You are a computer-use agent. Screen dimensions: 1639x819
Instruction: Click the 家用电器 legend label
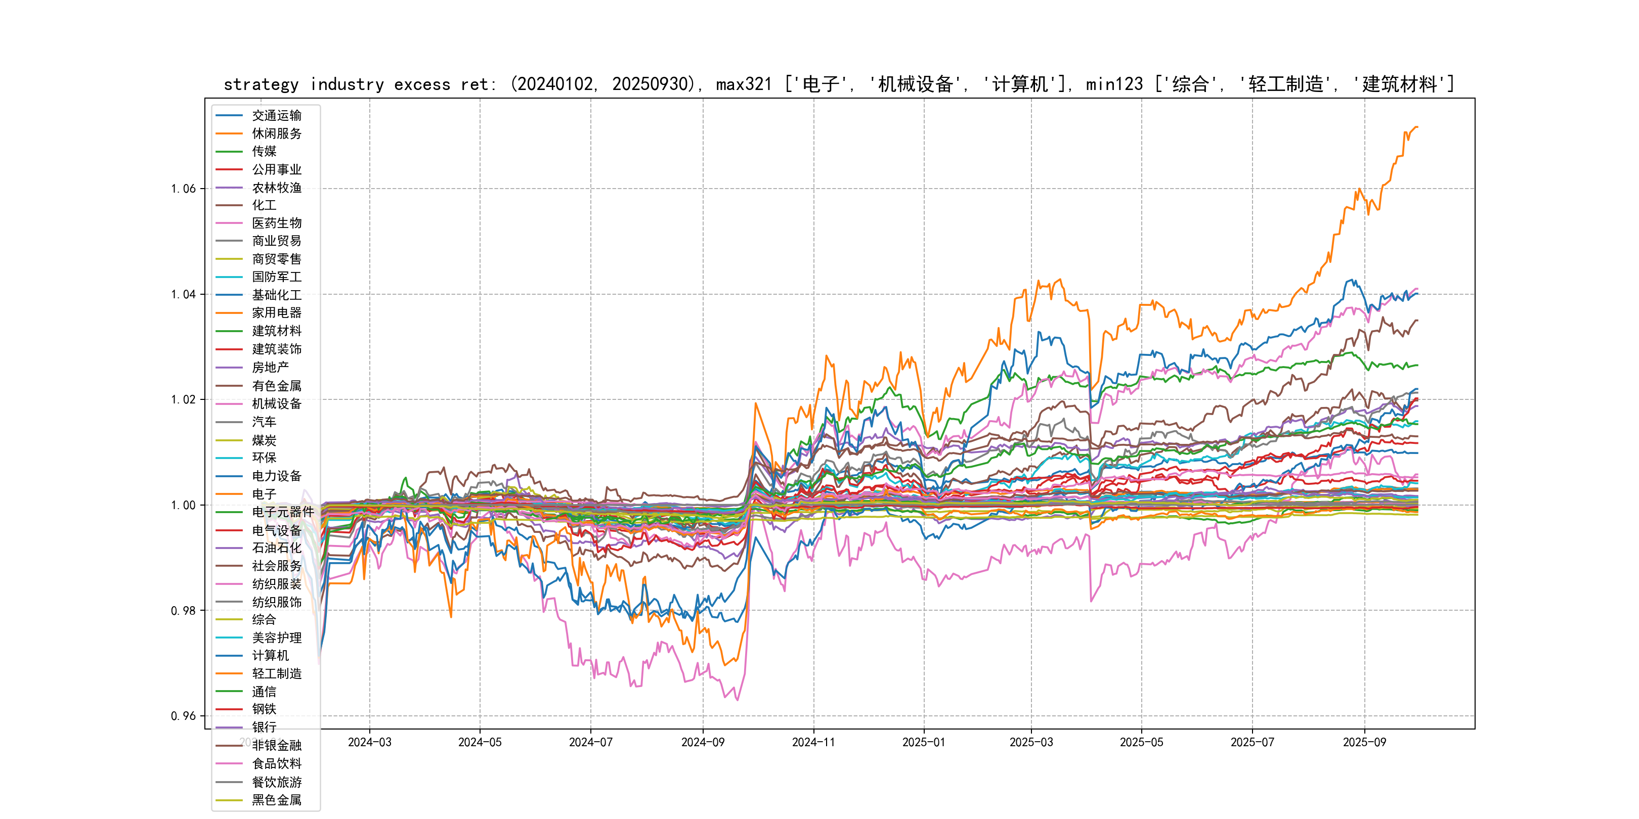click(276, 313)
